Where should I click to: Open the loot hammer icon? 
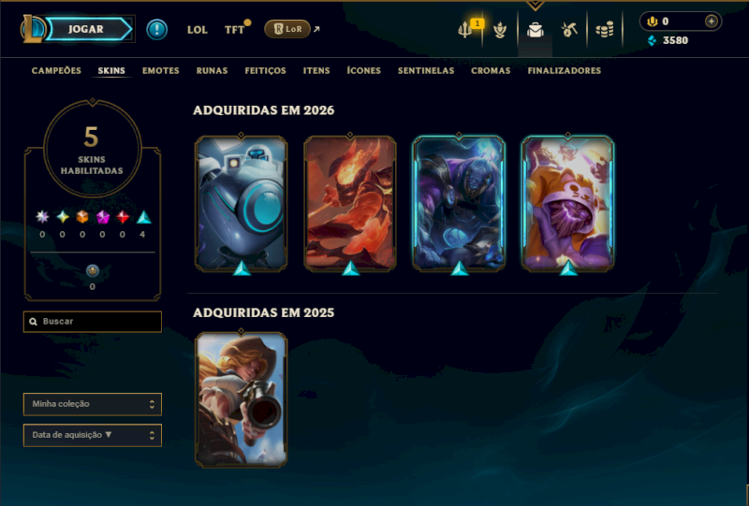tap(569, 30)
